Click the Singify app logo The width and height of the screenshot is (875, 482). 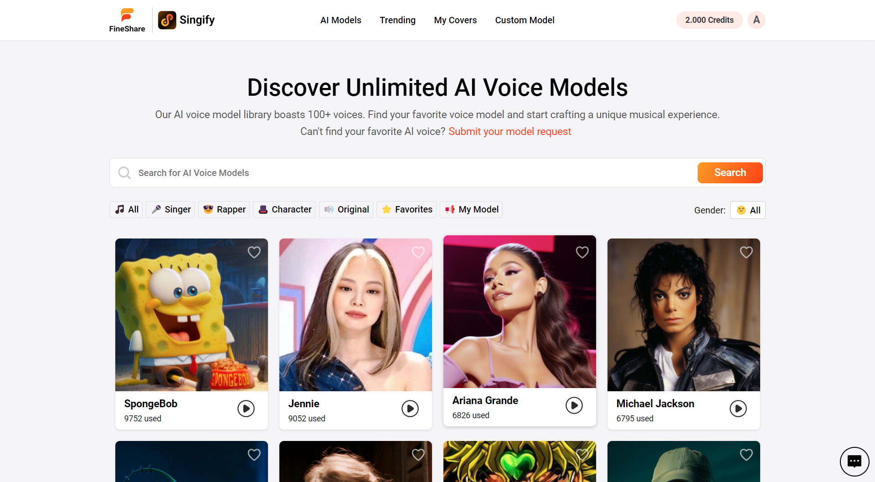(186, 20)
